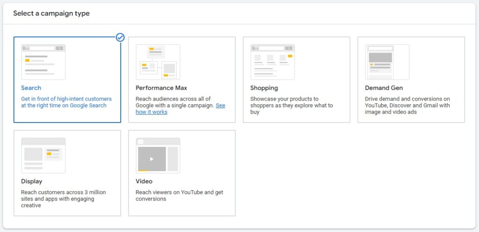Click the blue checkmark on Search card
Screen dimensions: 479x232
(x=120, y=37)
